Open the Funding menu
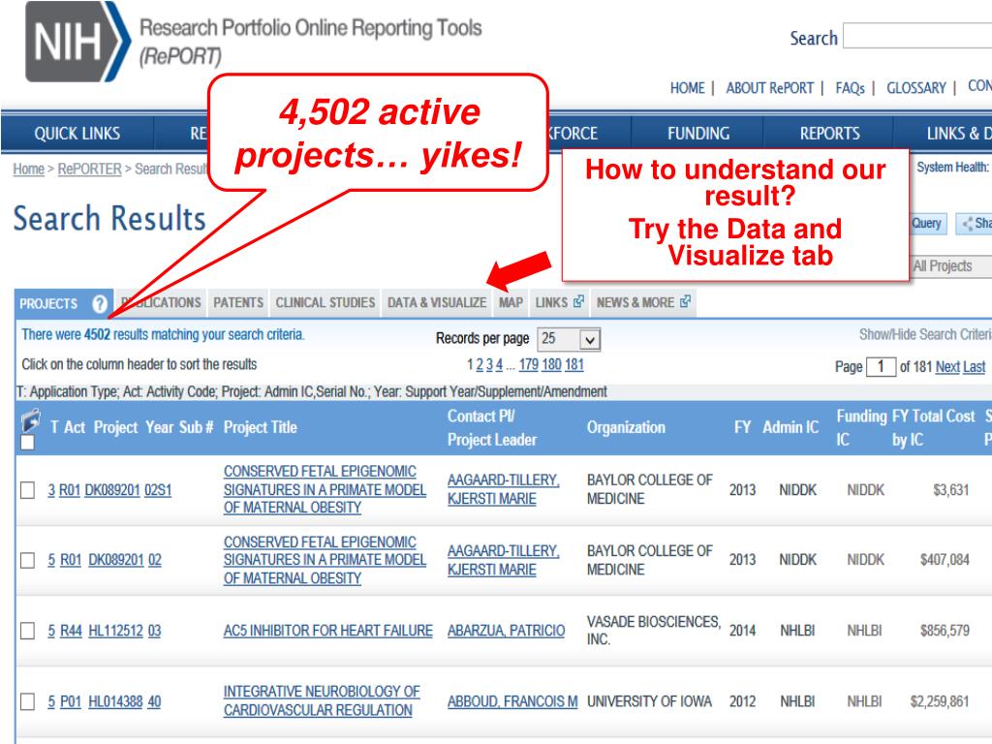Screen dimensions: 992x744 (698, 134)
